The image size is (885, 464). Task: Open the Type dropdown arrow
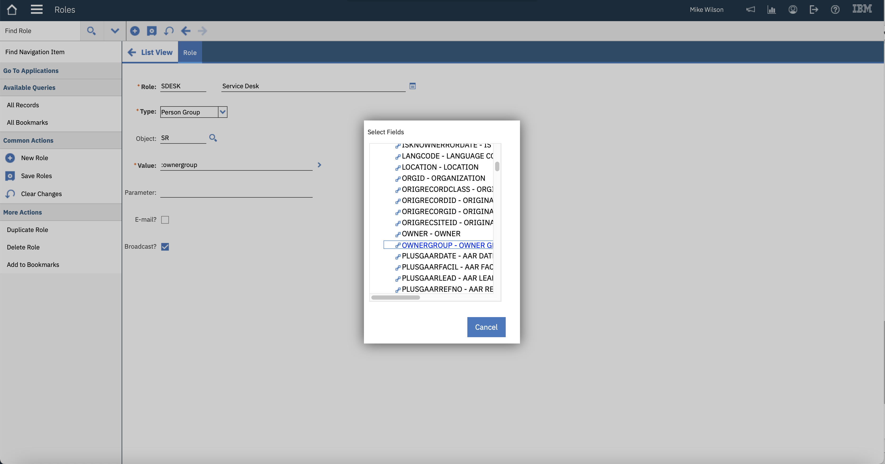(223, 112)
